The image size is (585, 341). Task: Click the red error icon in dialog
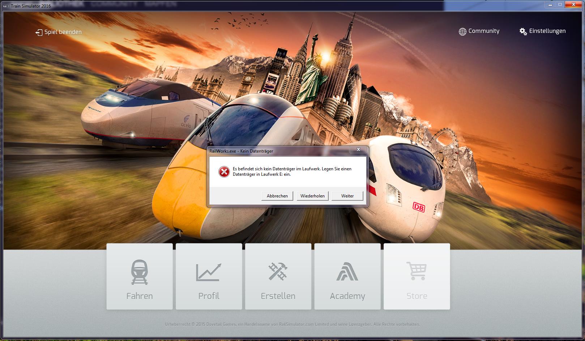pos(224,172)
